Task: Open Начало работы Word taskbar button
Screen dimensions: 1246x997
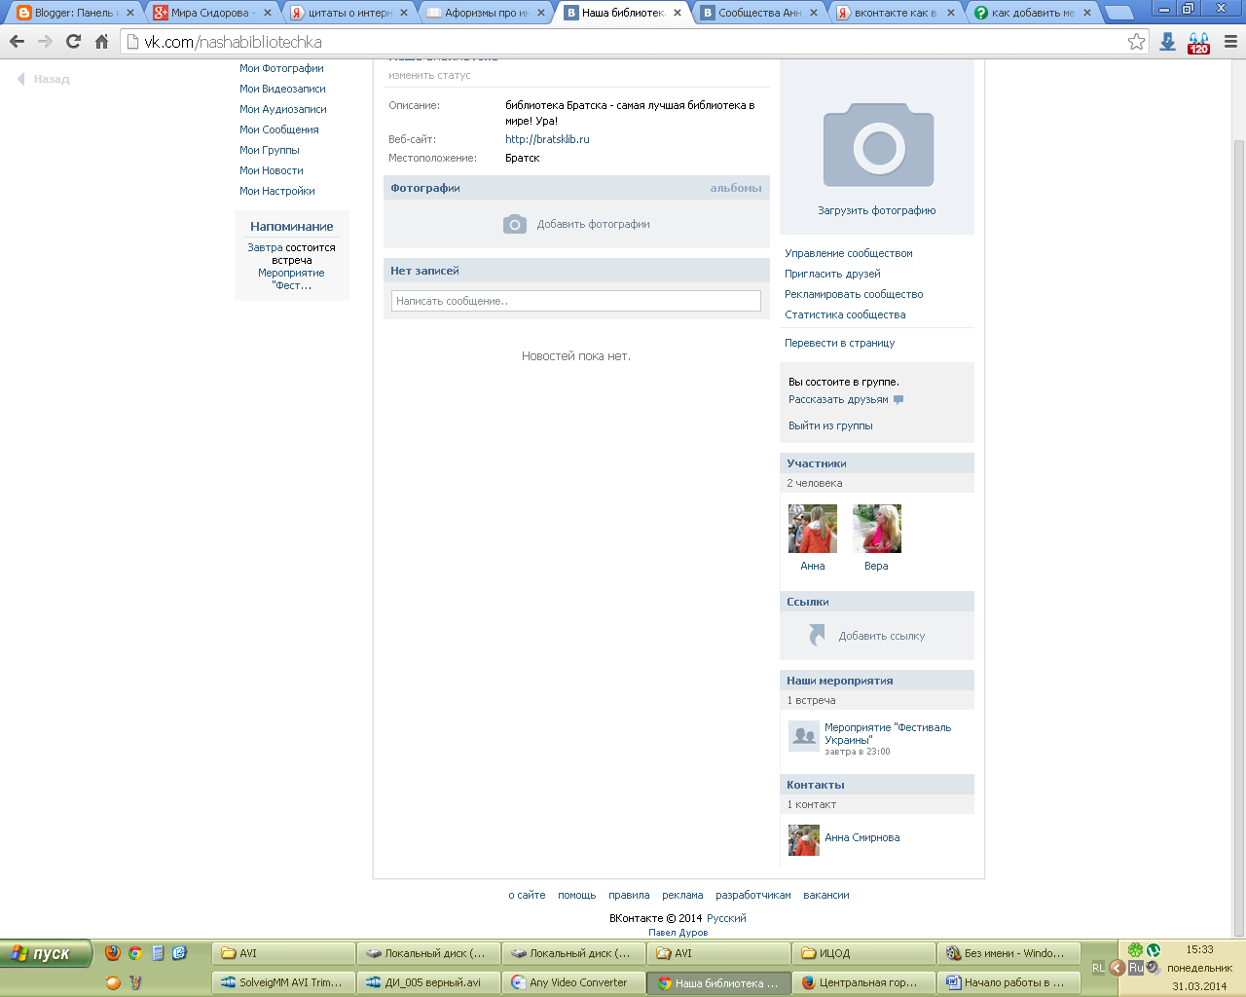Action: (1008, 982)
